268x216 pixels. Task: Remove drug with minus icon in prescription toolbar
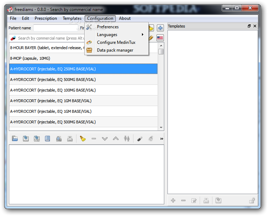[x=94, y=139]
